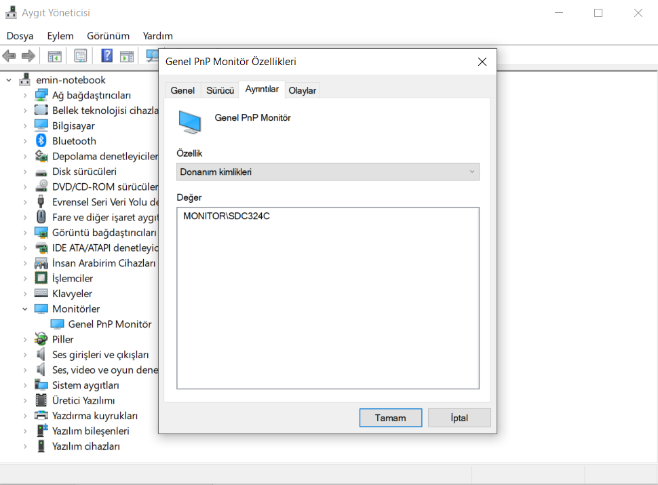Click the Monitörler category icon
This screenshot has width=658, height=485.
(x=41, y=309)
